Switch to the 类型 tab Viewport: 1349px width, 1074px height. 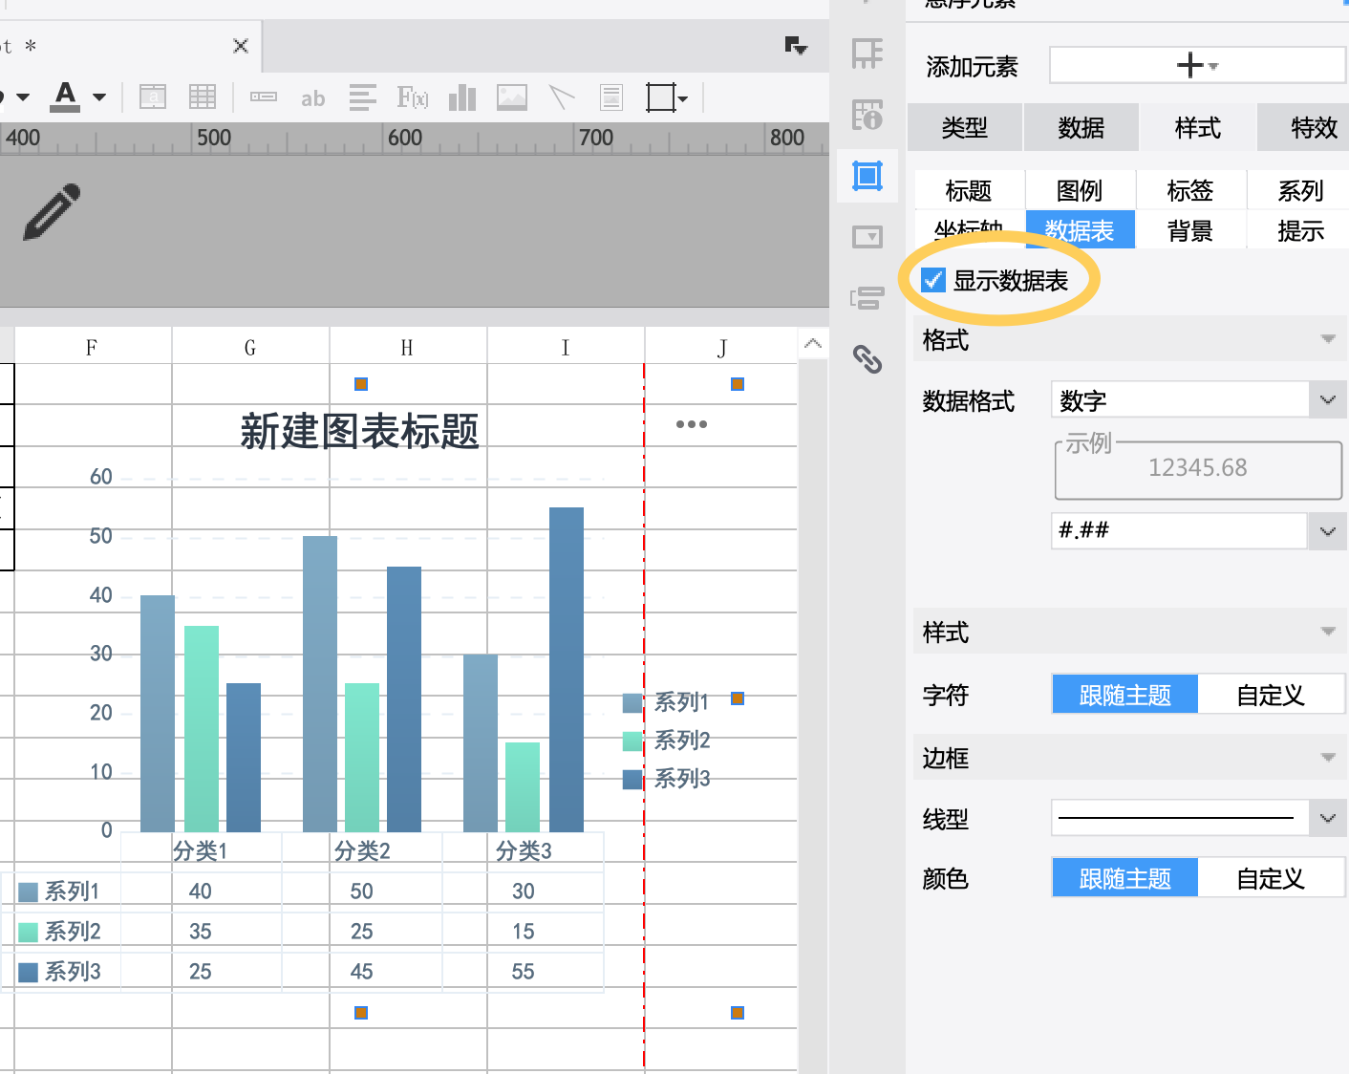click(x=965, y=128)
